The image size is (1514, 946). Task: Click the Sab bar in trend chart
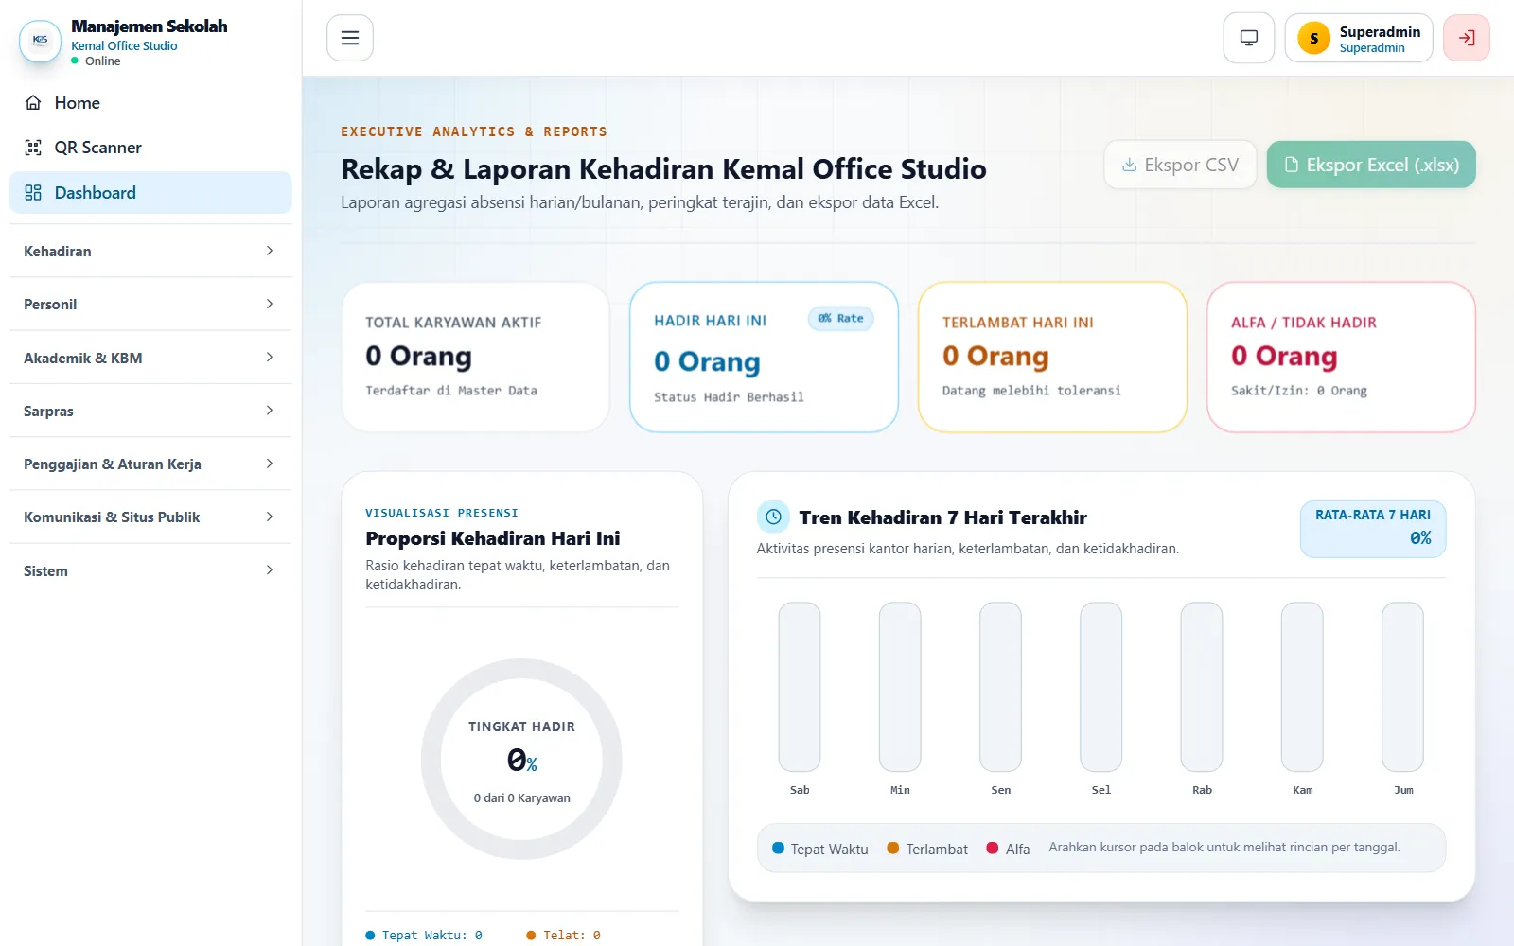pyautogui.click(x=800, y=687)
